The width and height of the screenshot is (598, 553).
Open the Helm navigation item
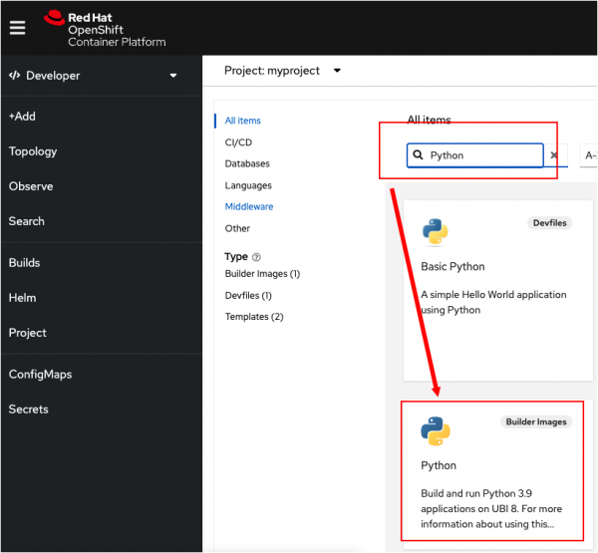click(23, 298)
